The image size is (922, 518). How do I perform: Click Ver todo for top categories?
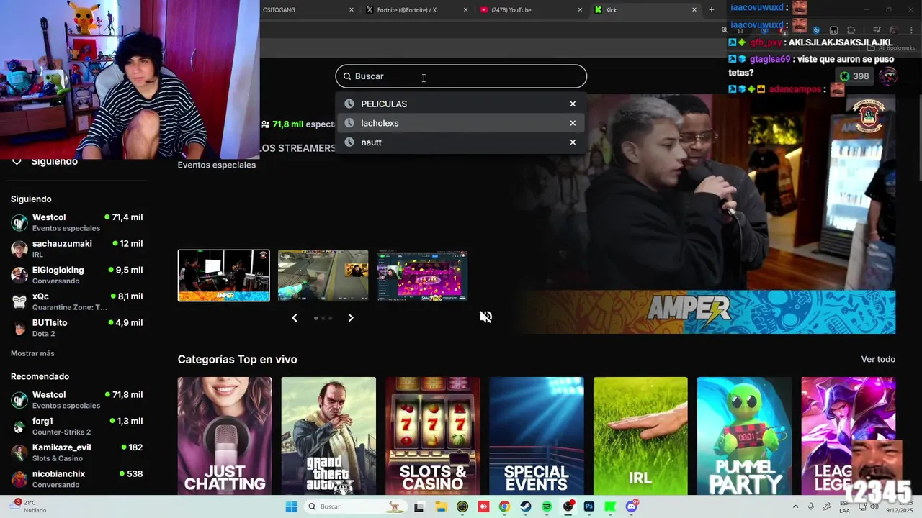[x=878, y=359]
